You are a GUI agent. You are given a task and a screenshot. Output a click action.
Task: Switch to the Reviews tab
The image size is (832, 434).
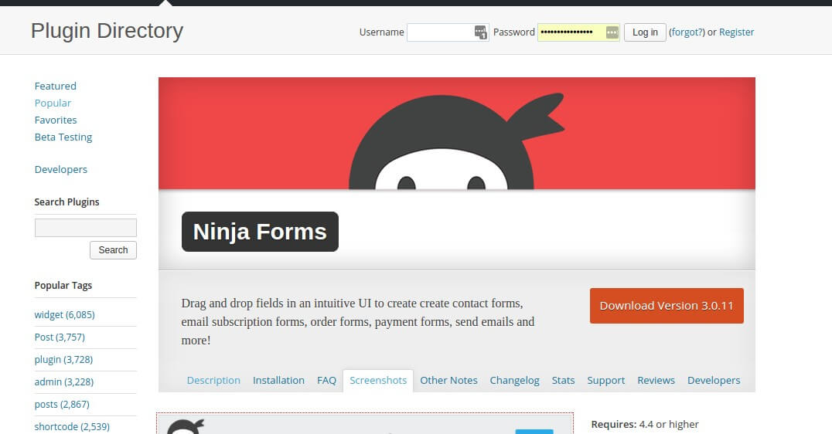click(x=656, y=381)
